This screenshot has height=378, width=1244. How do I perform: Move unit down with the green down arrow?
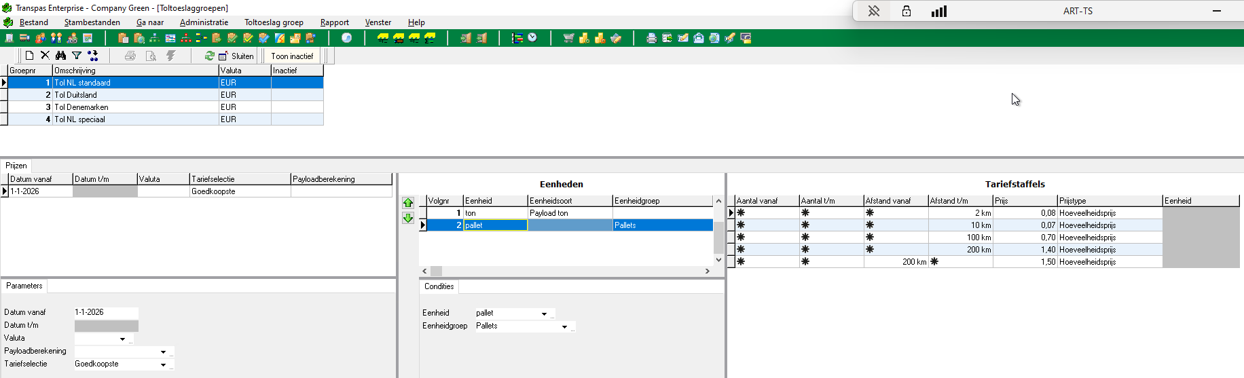tap(408, 218)
